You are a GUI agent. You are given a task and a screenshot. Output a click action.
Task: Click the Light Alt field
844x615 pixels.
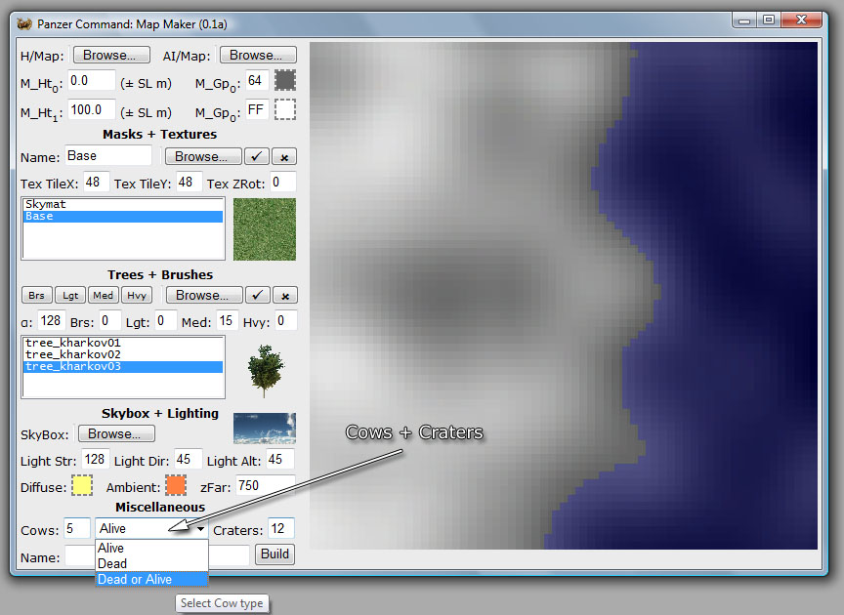(x=280, y=460)
